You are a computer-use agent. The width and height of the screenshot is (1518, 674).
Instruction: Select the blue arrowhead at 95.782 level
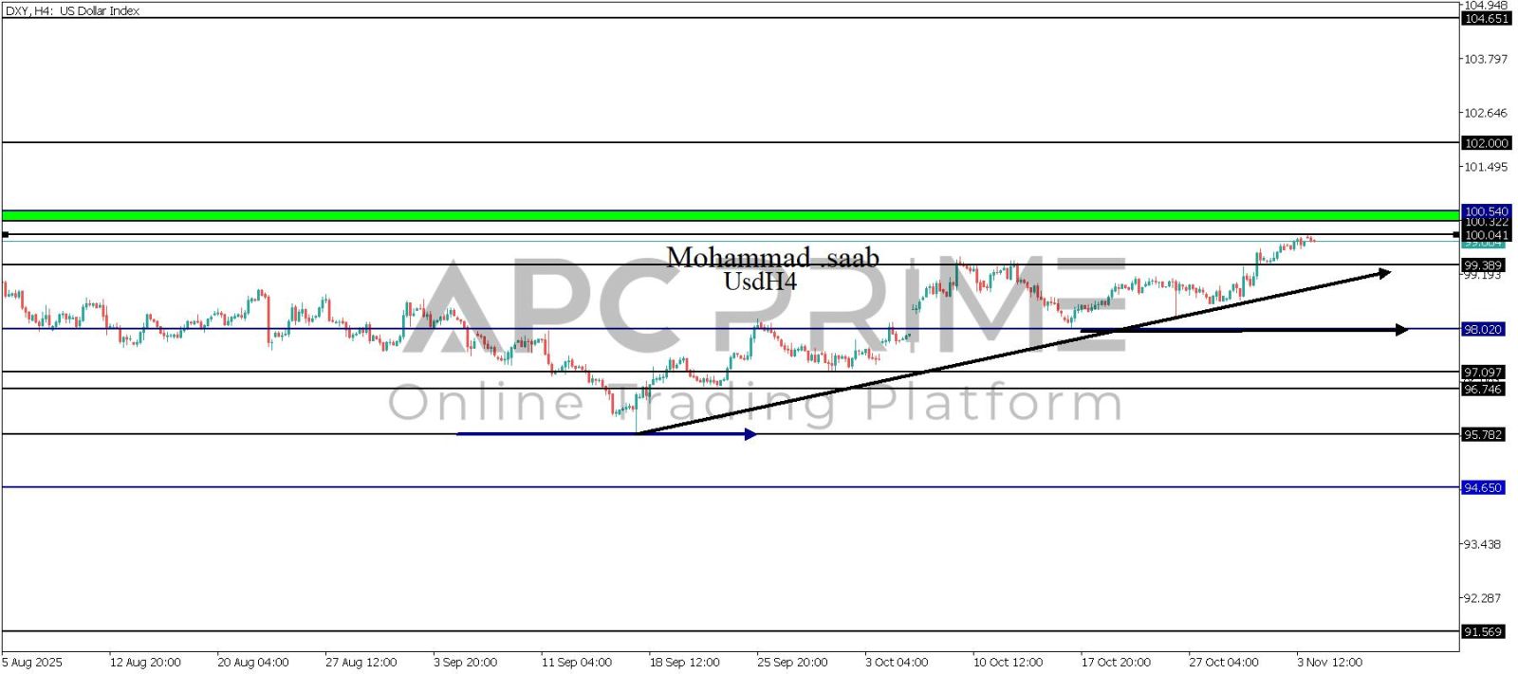tap(750, 434)
